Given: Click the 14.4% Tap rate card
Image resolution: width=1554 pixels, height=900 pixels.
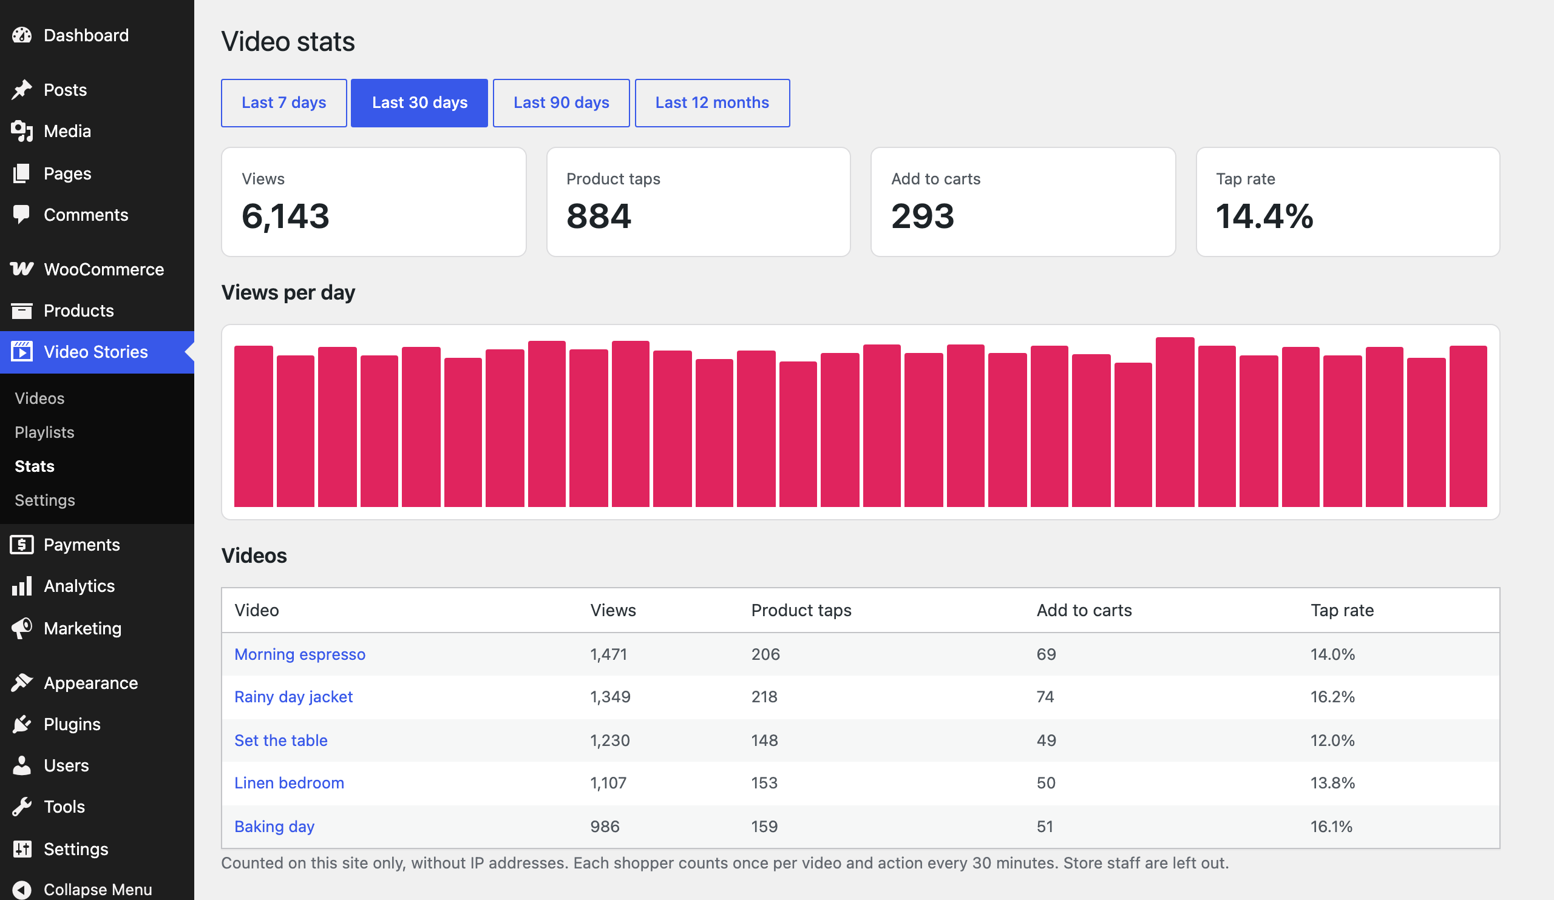Looking at the screenshot, I should pos(1348,202).
